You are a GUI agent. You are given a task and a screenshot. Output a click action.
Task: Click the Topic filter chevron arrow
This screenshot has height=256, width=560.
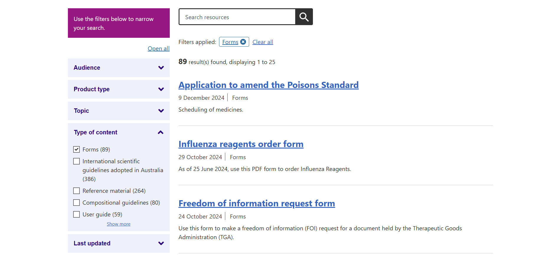click(x=161, y=111)
